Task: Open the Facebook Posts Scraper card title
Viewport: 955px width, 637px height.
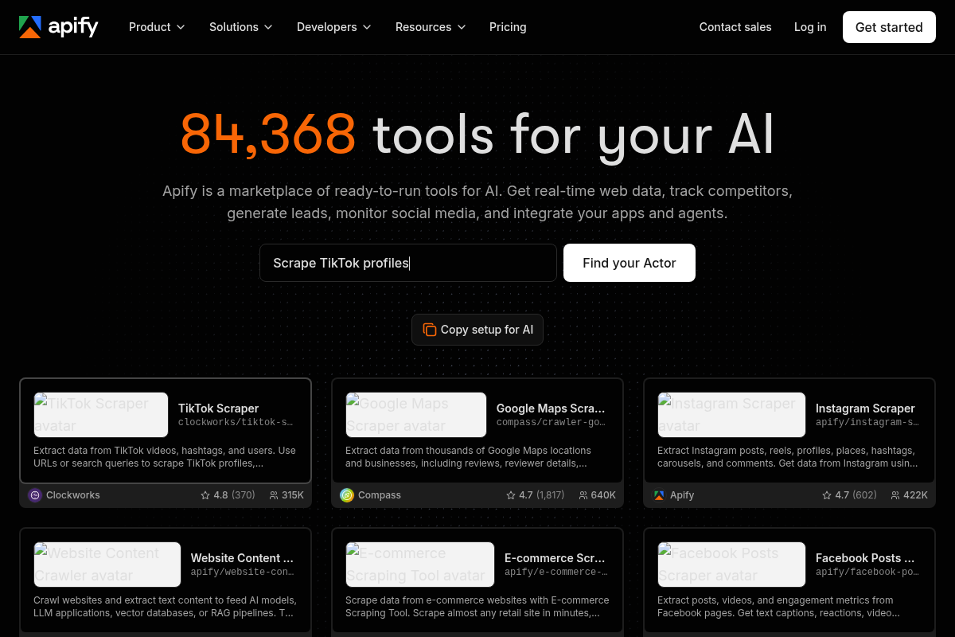Action: [865, 558]
